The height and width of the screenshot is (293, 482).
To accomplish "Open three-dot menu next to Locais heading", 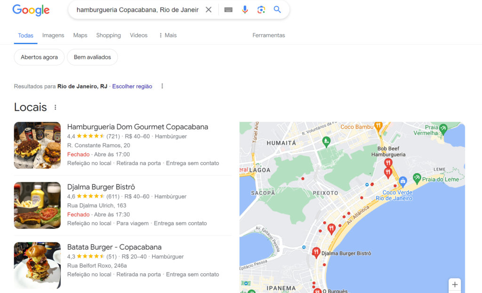I will coord(56,107).
